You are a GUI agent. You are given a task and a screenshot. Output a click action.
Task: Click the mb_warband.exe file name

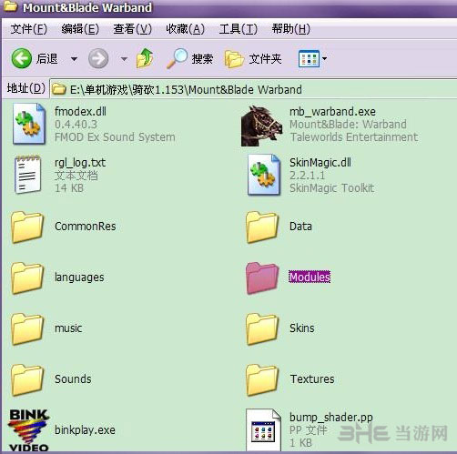[x=332, y=112]
